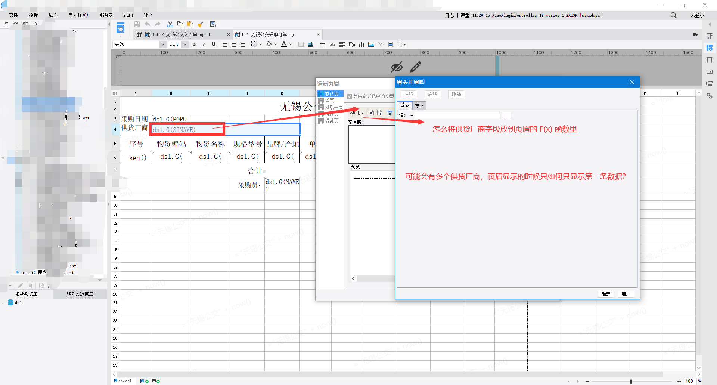This screenshot has height=385, width=717.
Task: Click the delete dataset trash icon
Action: (30, 286)
